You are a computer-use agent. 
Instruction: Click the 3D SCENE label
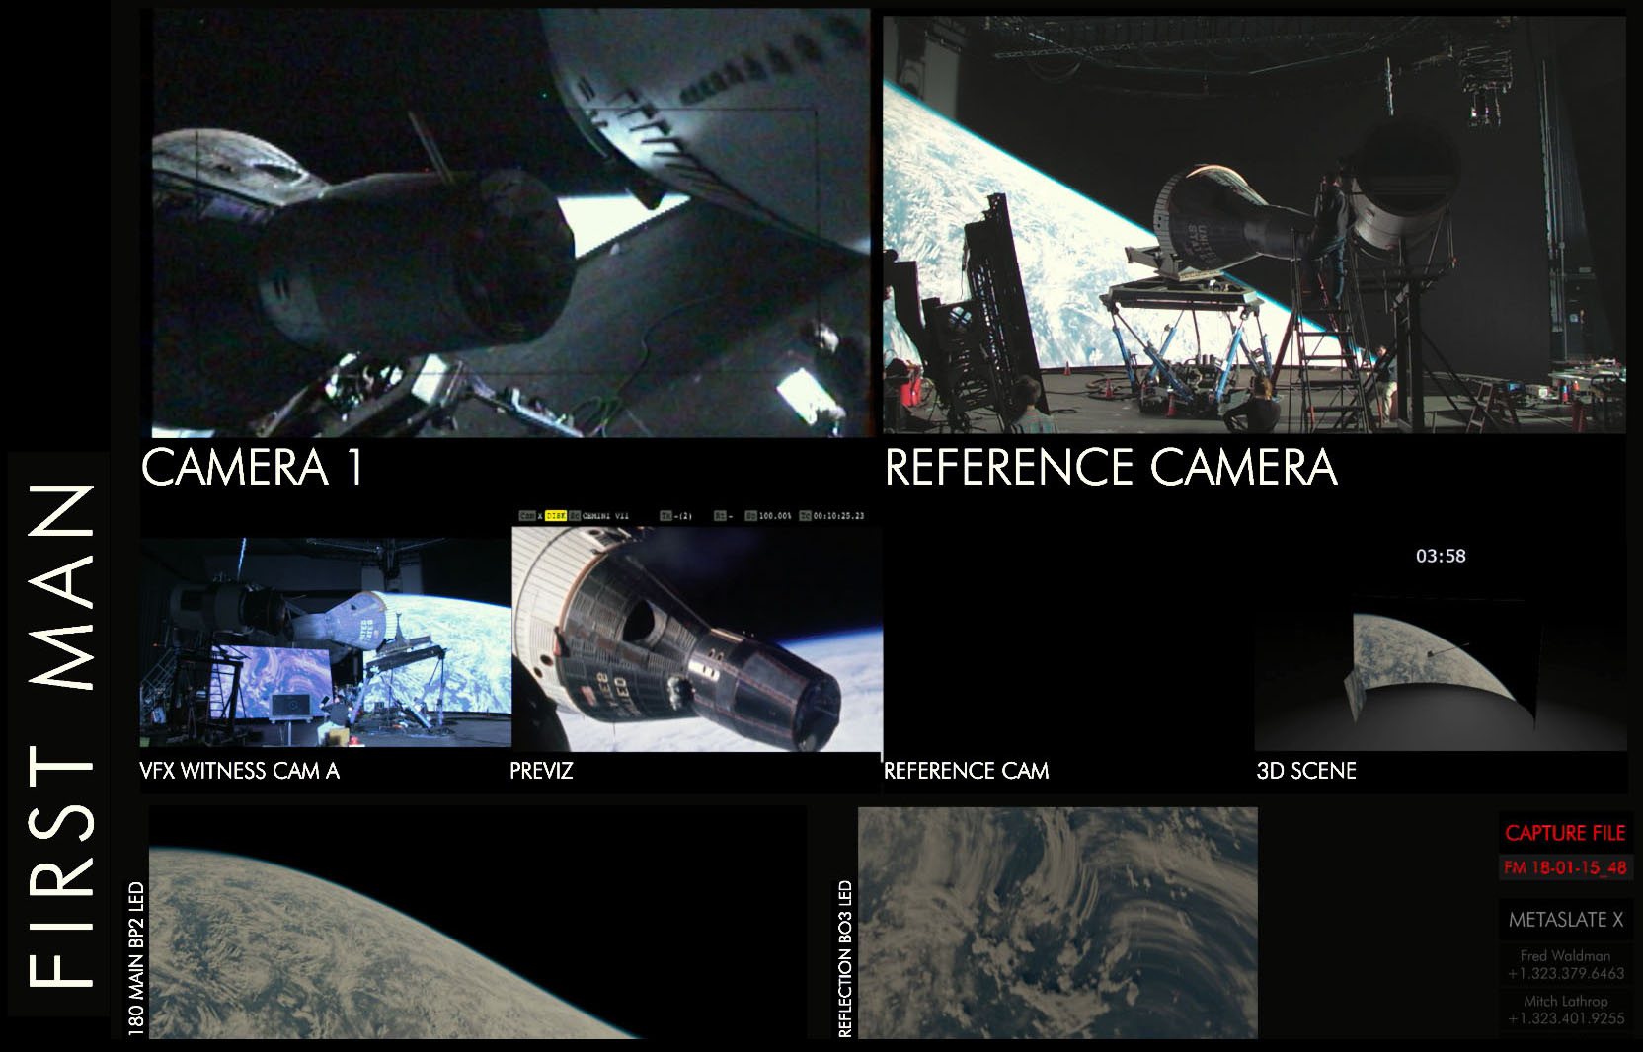pos(1306,771)
